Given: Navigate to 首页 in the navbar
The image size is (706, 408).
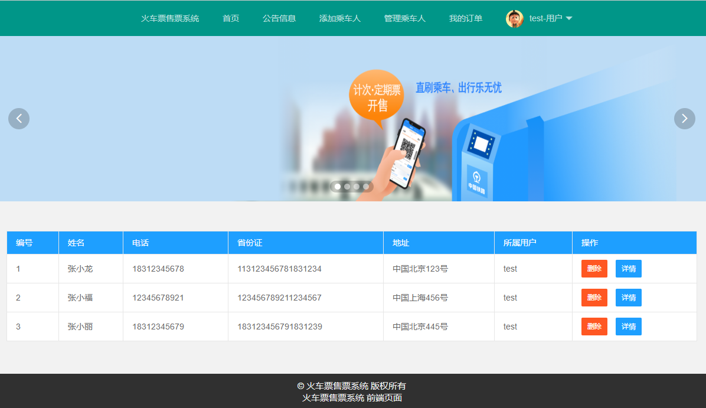Looking at the screenshot, I should coord(230,18).
